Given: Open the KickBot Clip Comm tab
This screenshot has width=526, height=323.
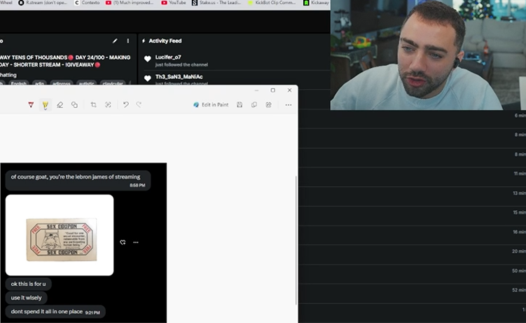Looking at the screenshot, I should (x=272, y=3).
